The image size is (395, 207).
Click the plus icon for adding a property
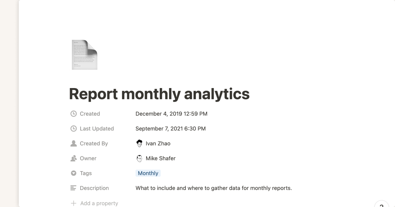[74, 203]
